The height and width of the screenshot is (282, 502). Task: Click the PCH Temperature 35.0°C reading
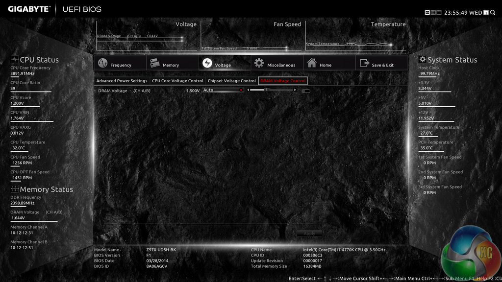click(x=427, y=148)
